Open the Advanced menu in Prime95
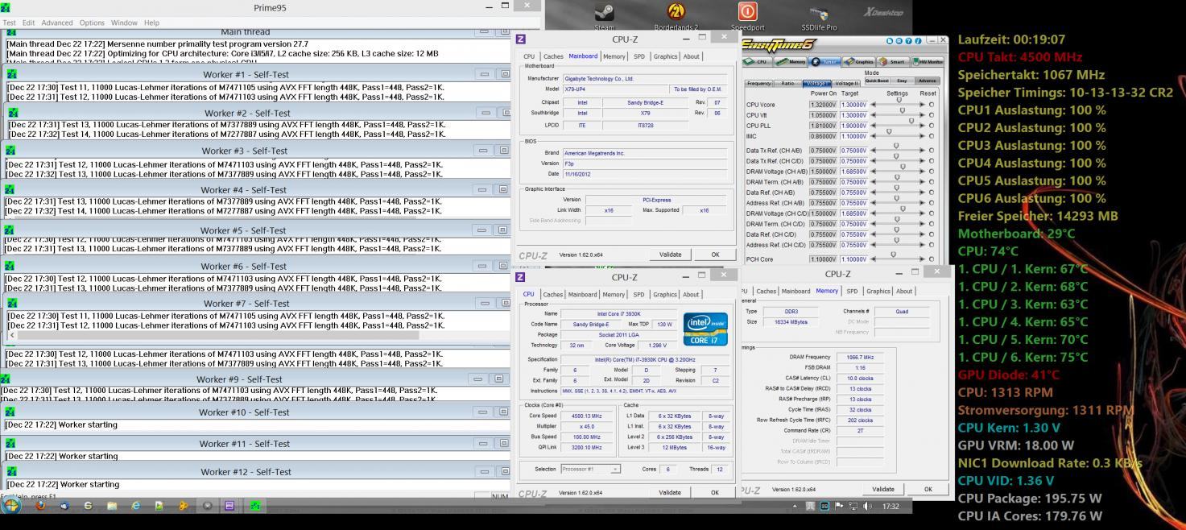This screenshot has height=530, width=1186. point(57,23)
